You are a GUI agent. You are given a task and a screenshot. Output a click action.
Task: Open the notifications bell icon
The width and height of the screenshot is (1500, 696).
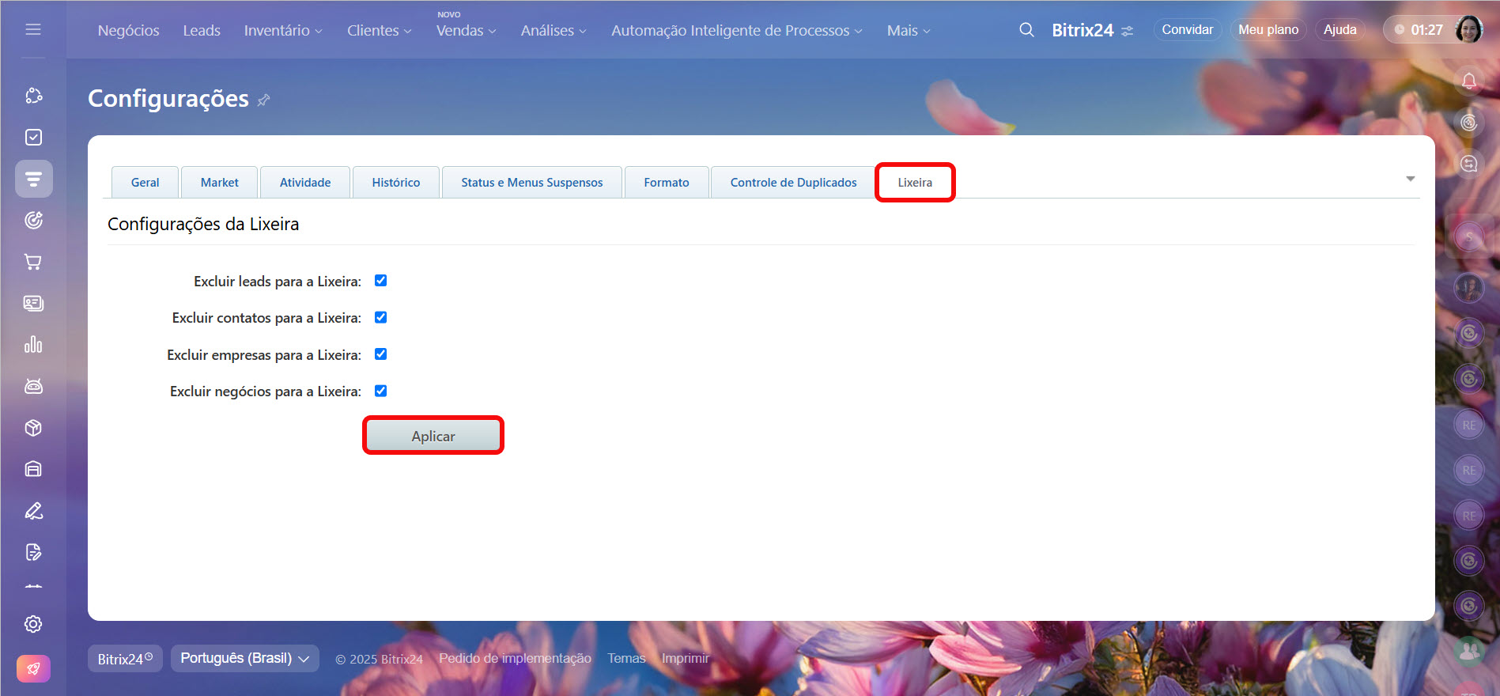(1468, 81)
